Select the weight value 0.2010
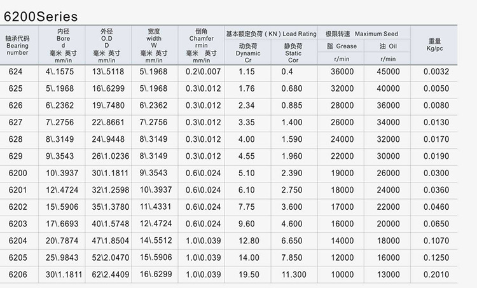 436,274
